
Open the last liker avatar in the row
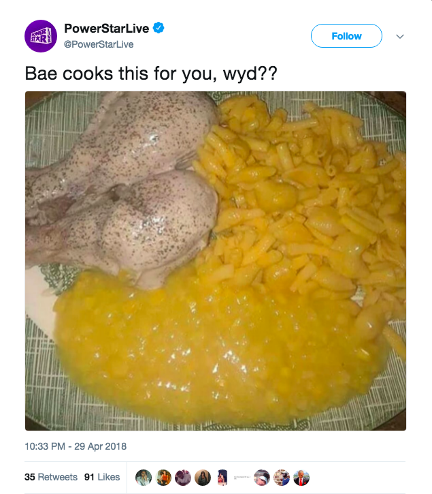[302, 478]
